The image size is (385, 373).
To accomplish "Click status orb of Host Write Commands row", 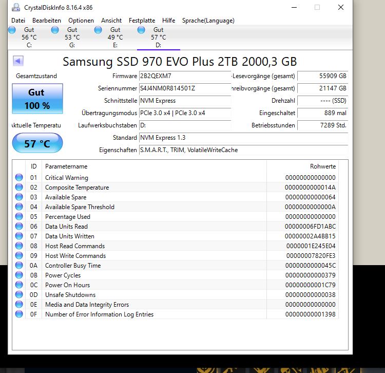I will pyautogui.click(x=19, y=255).
